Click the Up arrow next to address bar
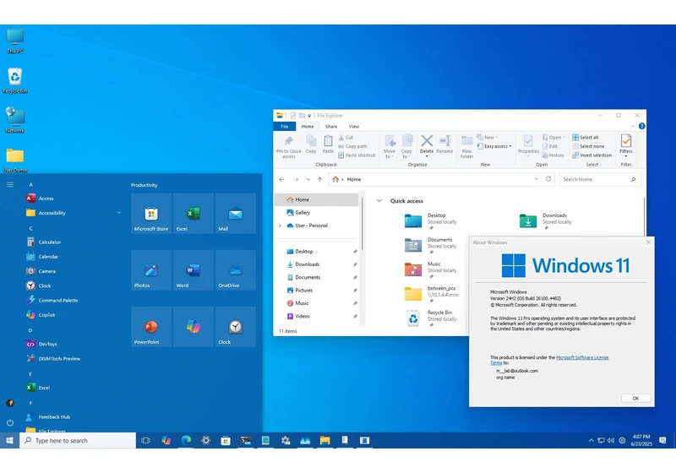 point(320,179)
